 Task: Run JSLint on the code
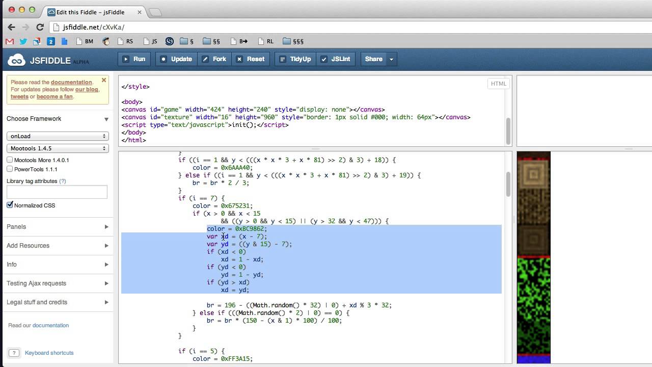point(335,59)
